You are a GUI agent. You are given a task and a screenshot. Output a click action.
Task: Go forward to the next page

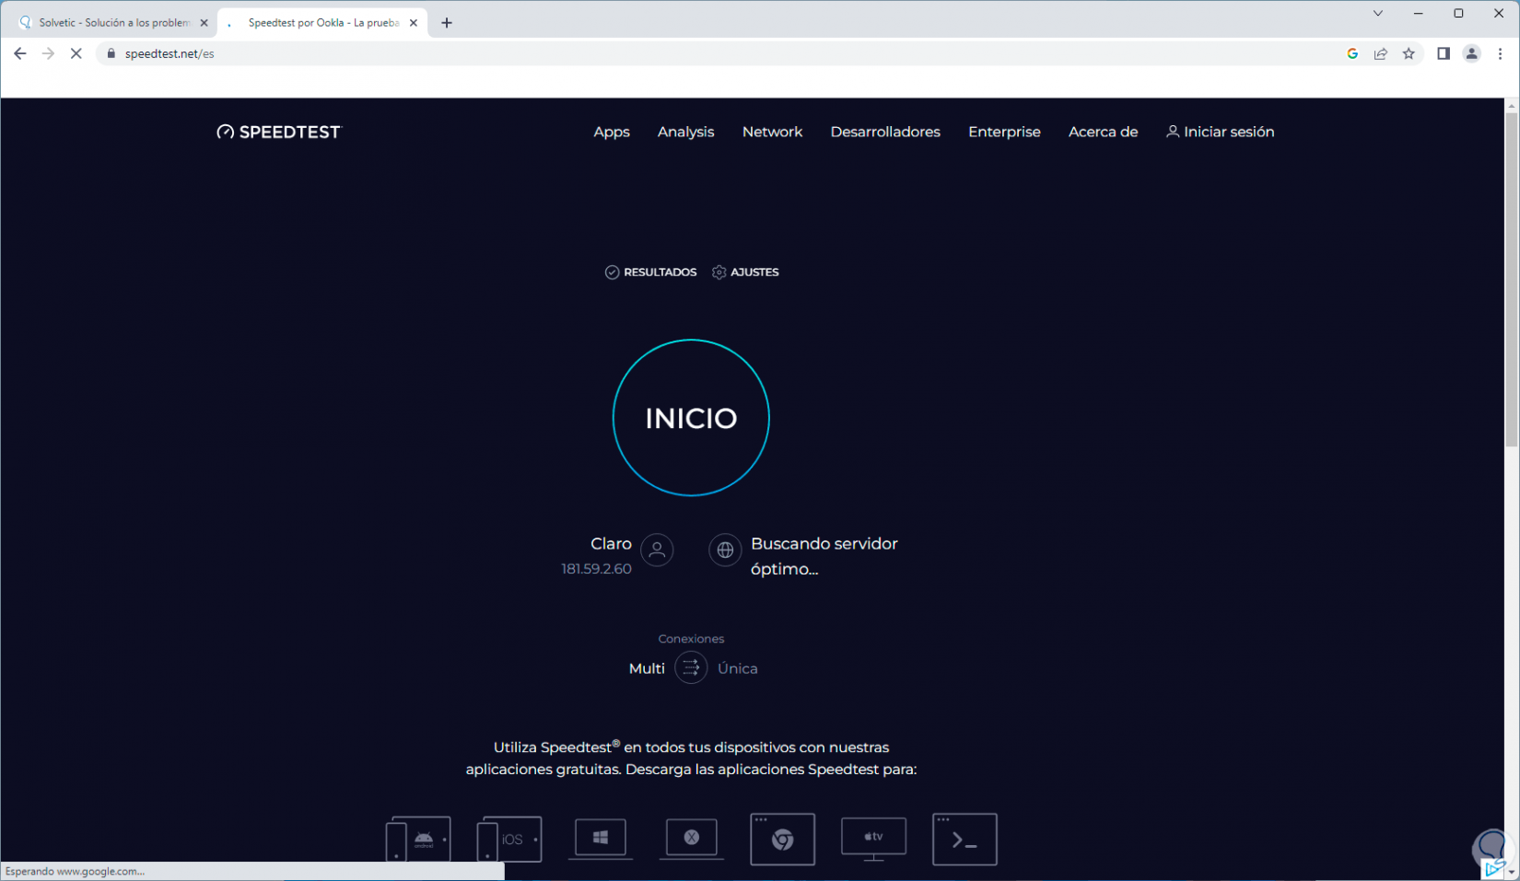[x=48, y=53]
